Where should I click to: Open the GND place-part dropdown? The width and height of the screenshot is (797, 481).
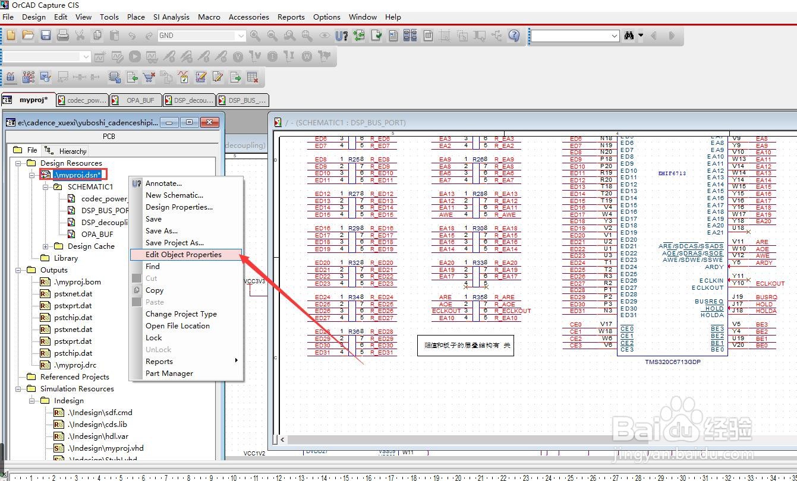(241, 36)
